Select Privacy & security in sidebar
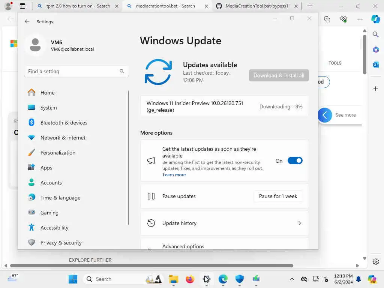 click(76, 243)
